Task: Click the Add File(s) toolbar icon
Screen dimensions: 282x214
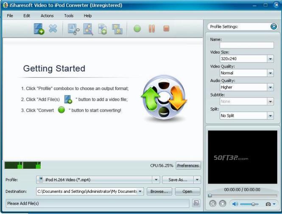Action: coord(39,29)
